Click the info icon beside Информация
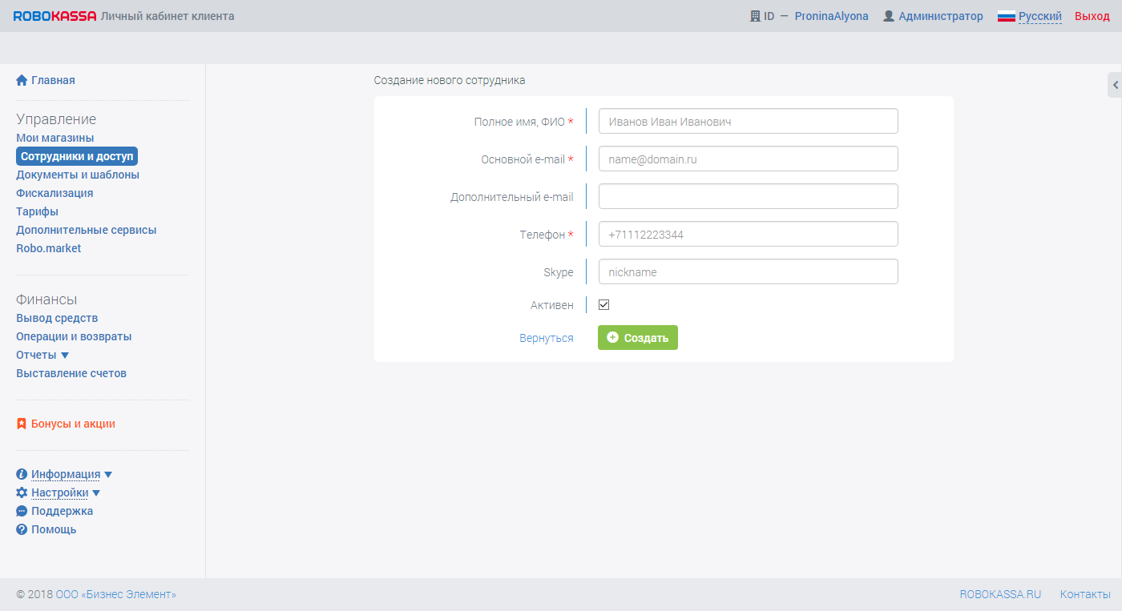Viewport: 1122px width, 611px height. point(22,474)
